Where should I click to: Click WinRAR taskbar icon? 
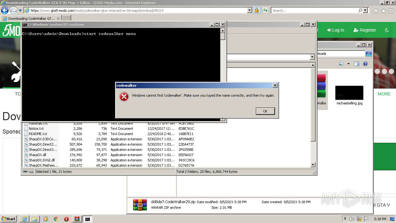pyautogui.click(x=77, y=219)
